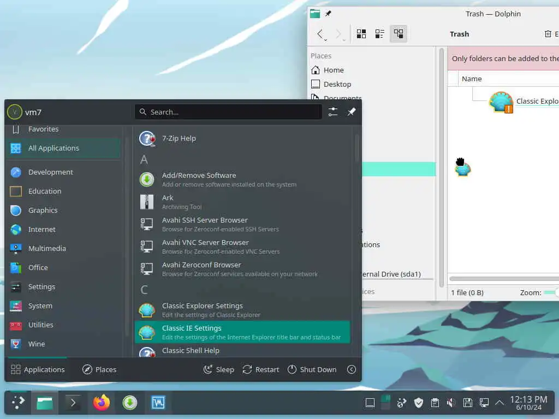
Task: Open the Utilities category
Action: 63,325
